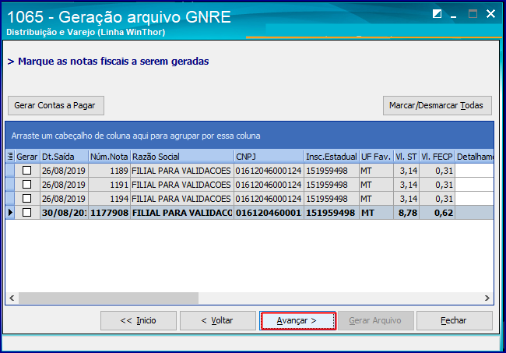Click the 0,62 Vl. FECP value
The image size is (506, 353).
click(437, 213)
